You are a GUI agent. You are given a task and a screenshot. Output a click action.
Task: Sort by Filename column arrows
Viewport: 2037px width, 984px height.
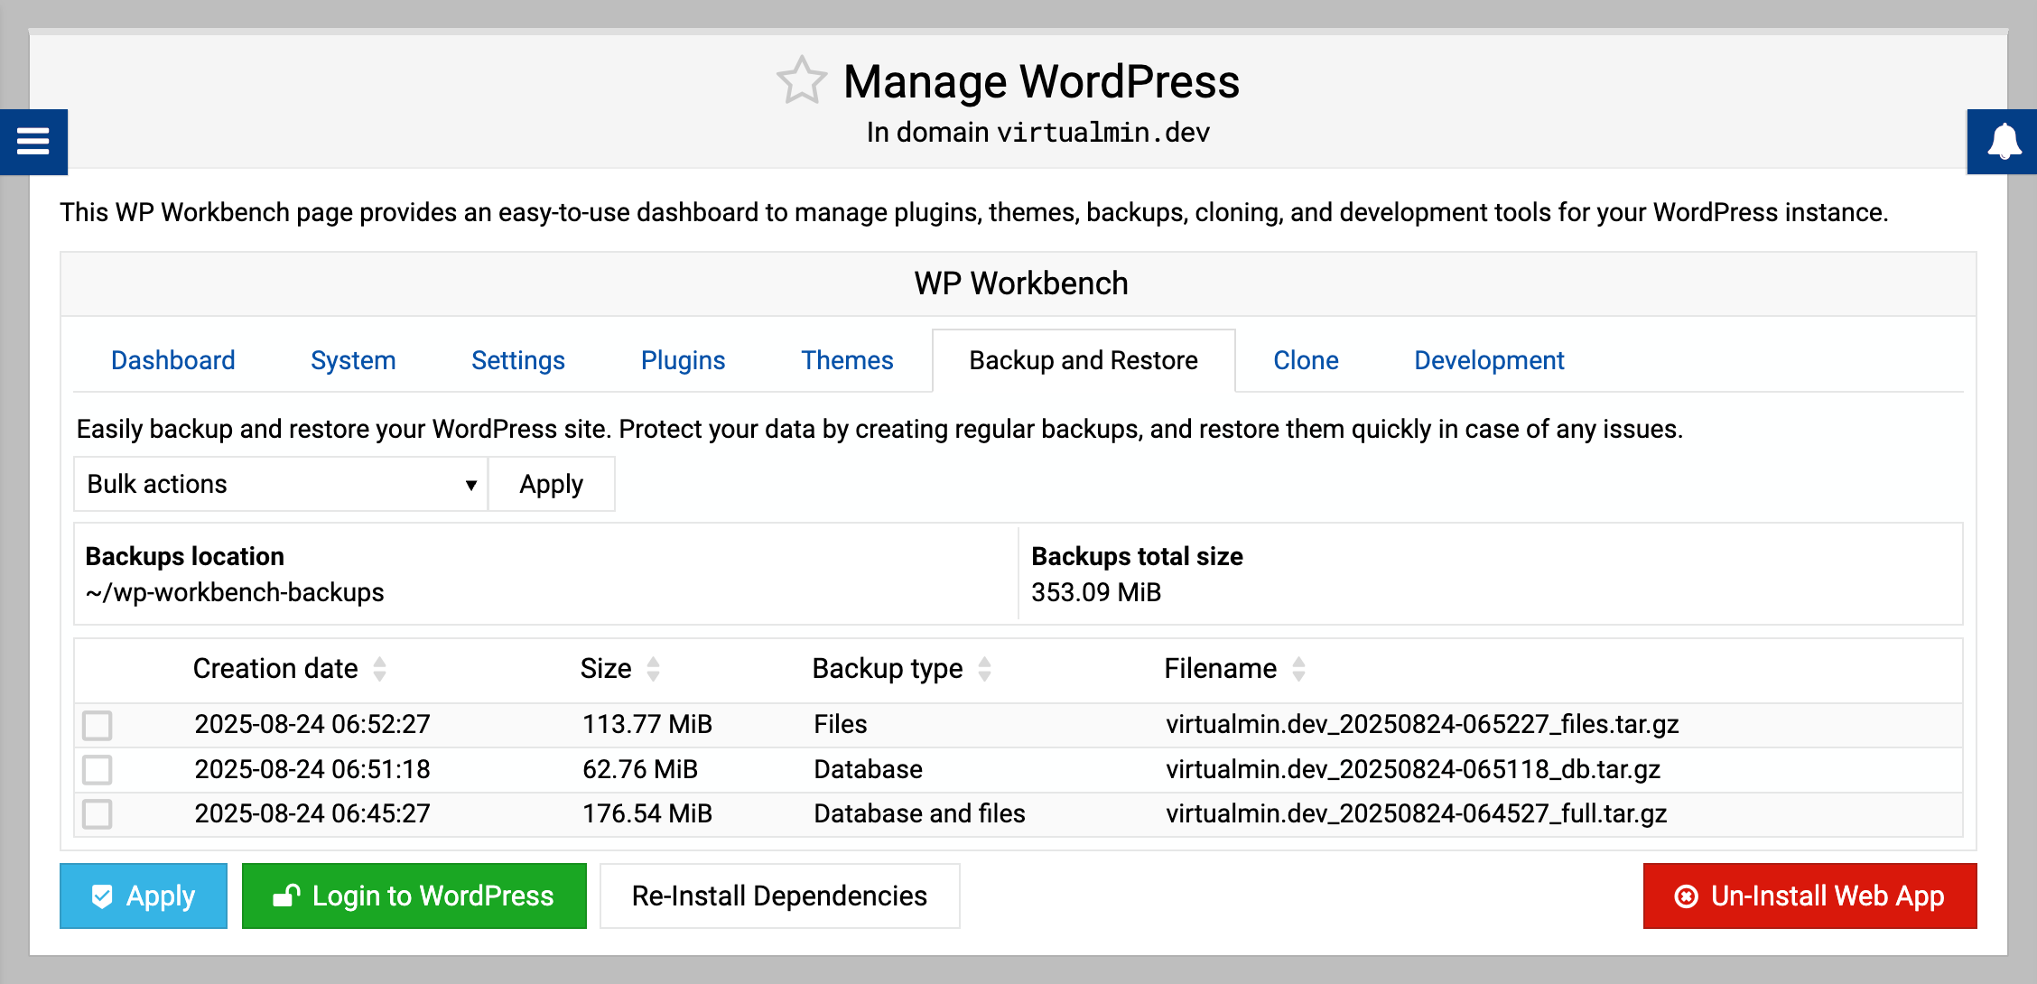click(1298, 669)
